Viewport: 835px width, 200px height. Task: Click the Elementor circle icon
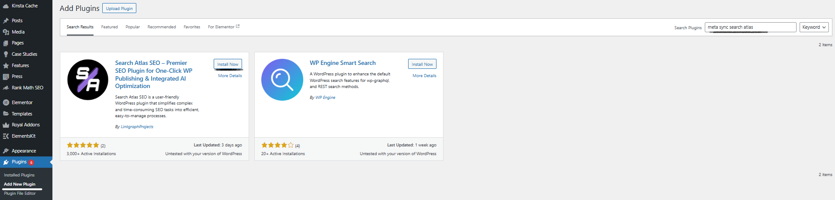6,103
